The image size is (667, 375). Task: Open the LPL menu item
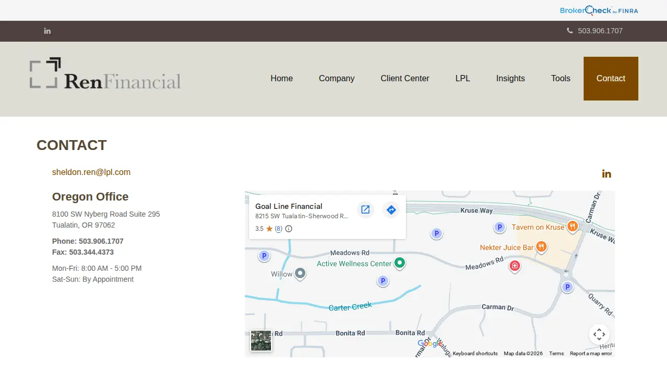463,79
